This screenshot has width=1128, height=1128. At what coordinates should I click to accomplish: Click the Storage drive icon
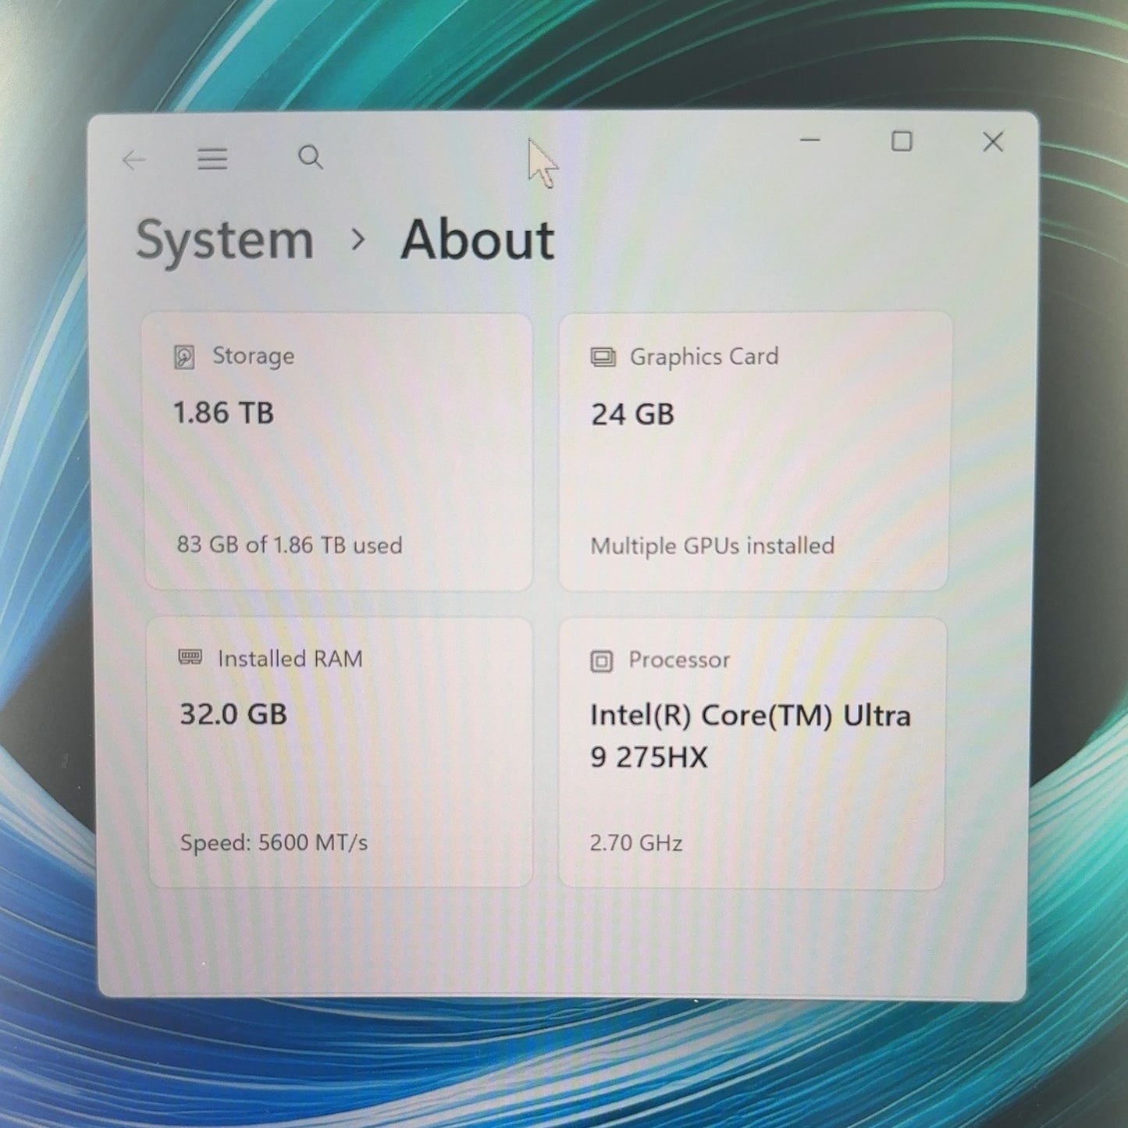[184, 358]
